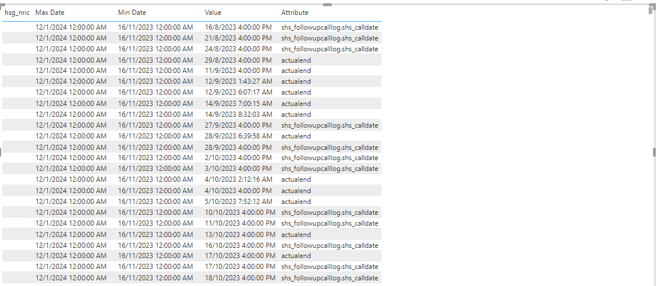Select the value 24/8/2023 4:00:00 PM

point(238,49)
